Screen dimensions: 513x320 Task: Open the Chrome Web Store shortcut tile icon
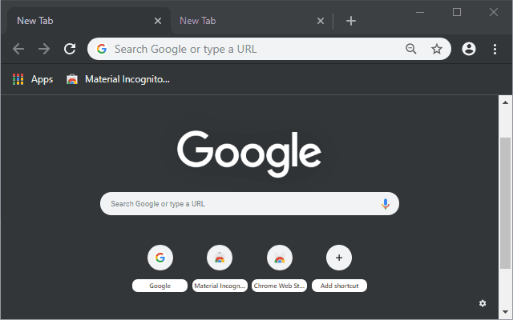click(x=280, y=258)
